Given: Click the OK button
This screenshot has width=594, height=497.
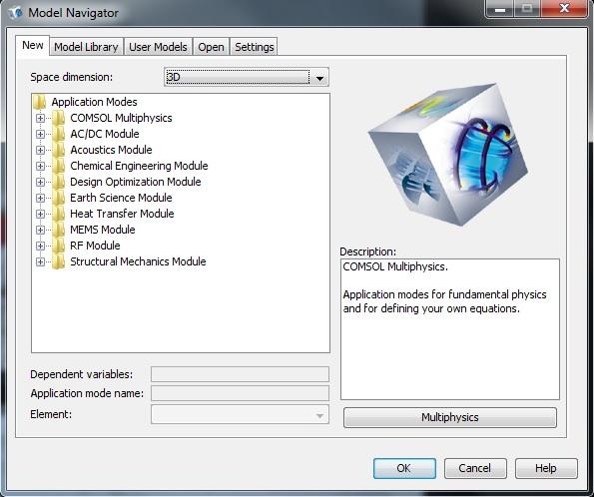Looking at the screenshot, I should point(404,468).
